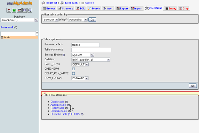Click table icon before tabelle breadcrumb
The height and width of the screenshot is (133, 199).
[x=83, y=3]
